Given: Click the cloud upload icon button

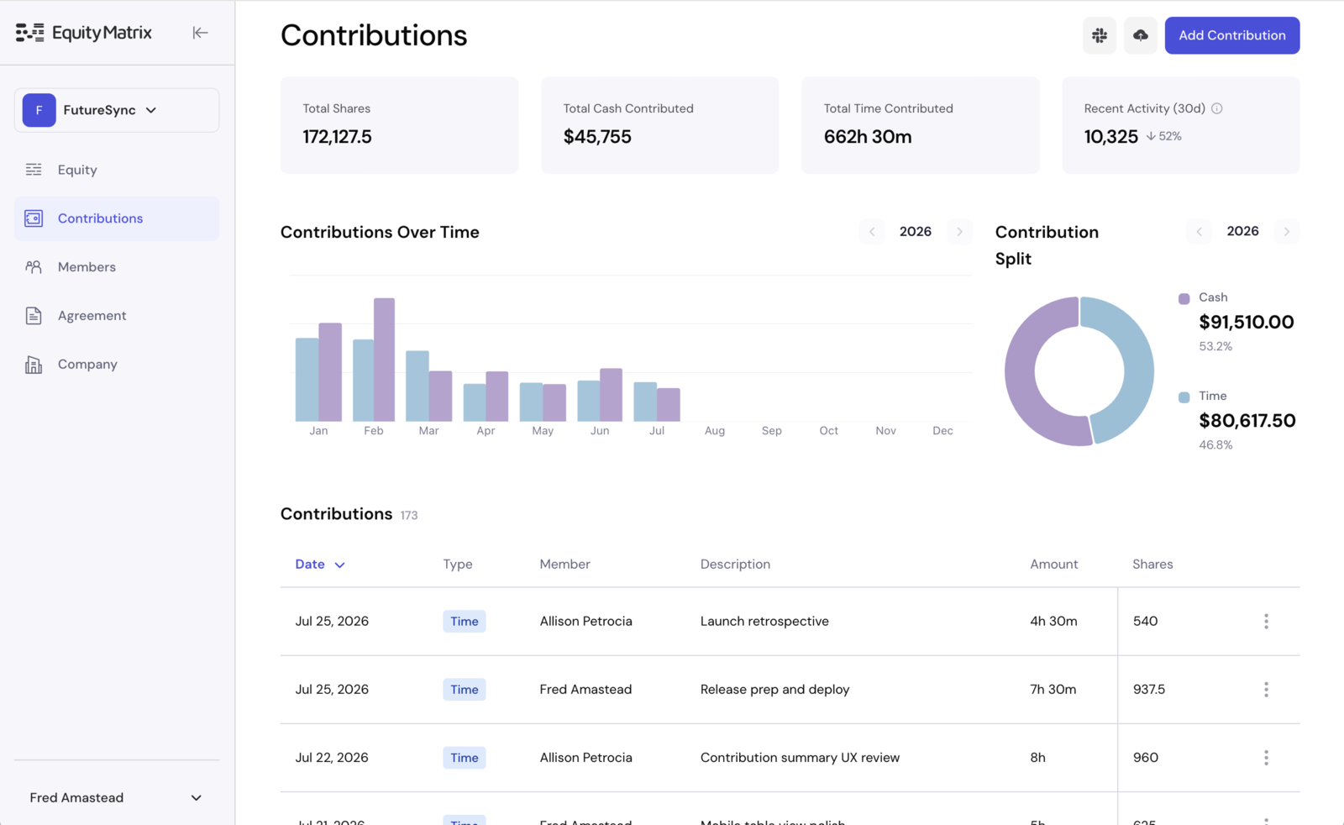Looking at the screenshot, I should [x=1141, y=35].
